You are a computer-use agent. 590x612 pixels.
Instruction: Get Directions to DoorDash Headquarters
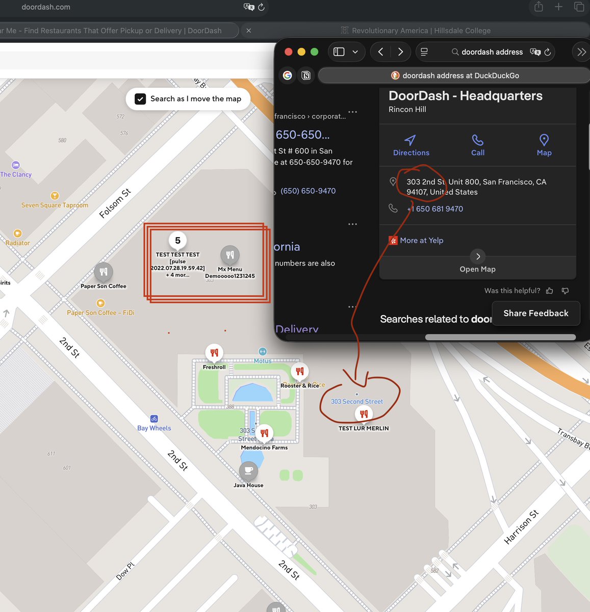[411, 145]
